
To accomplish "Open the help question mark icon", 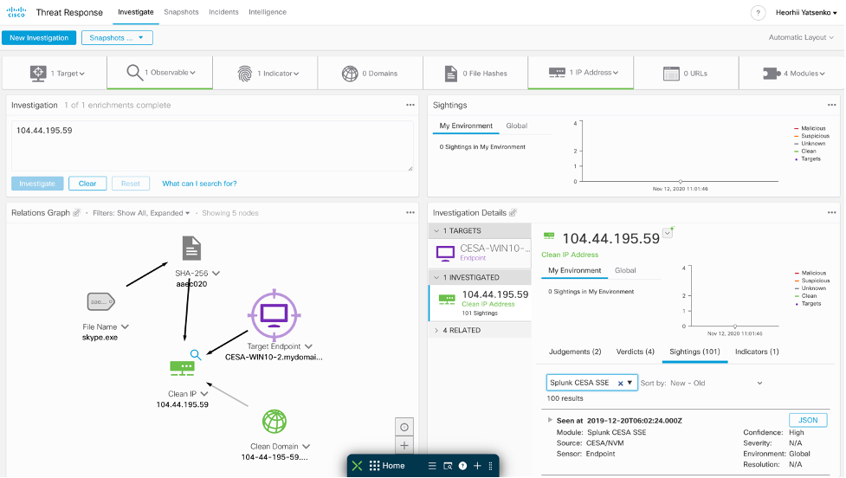I will tap(758, 13).
